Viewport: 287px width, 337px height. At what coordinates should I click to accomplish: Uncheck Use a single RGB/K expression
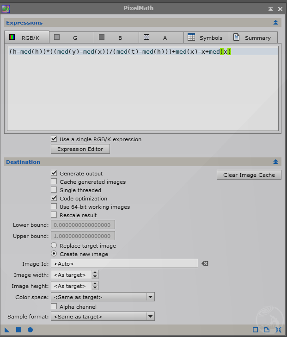[x=54, y=139]
